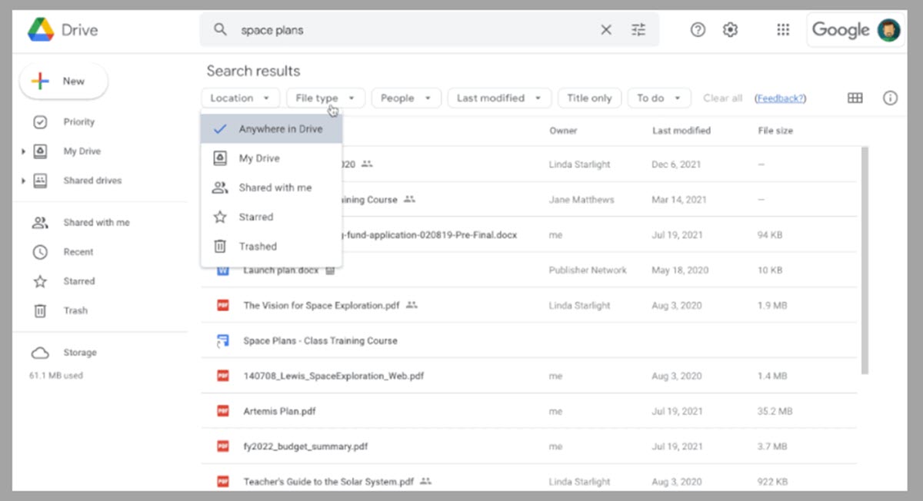Click PDF icon of 140708_Lewis_SpaceExploration_Web.pdf
Screen dimensions: 923x501
[223, 376]
